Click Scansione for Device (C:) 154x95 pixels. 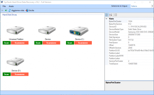[x=83, y=43]
